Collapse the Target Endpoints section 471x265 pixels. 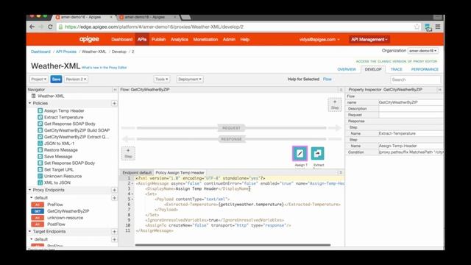(29, 232)
